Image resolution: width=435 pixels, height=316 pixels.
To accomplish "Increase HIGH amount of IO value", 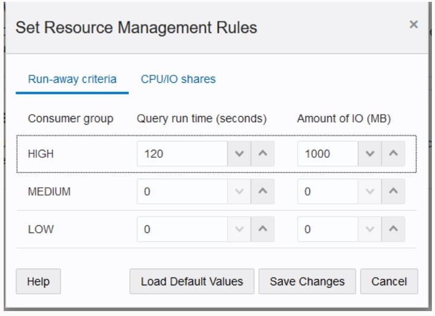I will tap(393, 153).
